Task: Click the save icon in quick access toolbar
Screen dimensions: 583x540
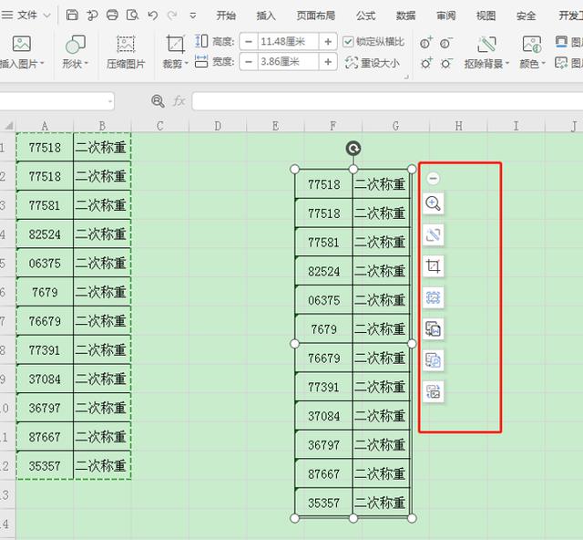Action: (x=72, y=15)
